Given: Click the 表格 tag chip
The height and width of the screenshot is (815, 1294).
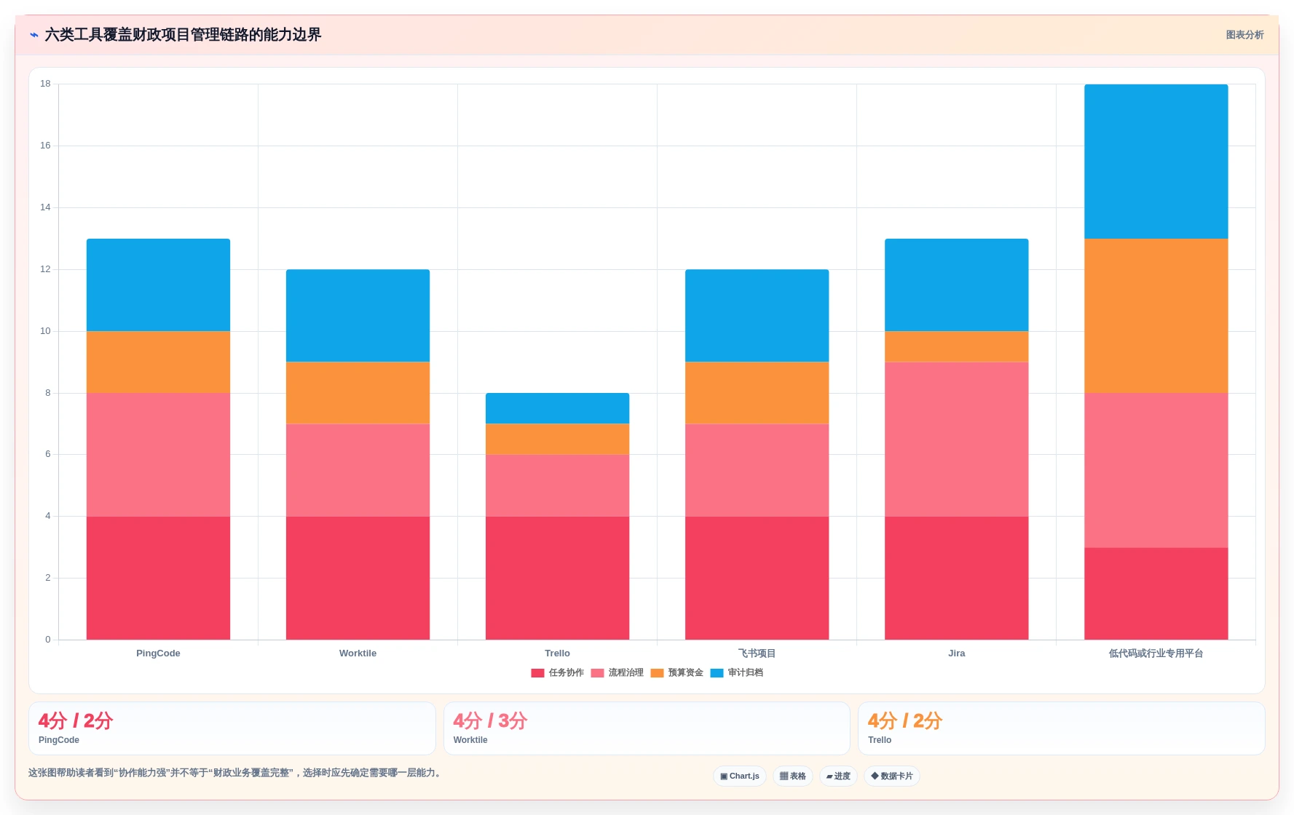Looking at the screenshot, I should click(x=793, y=776).
